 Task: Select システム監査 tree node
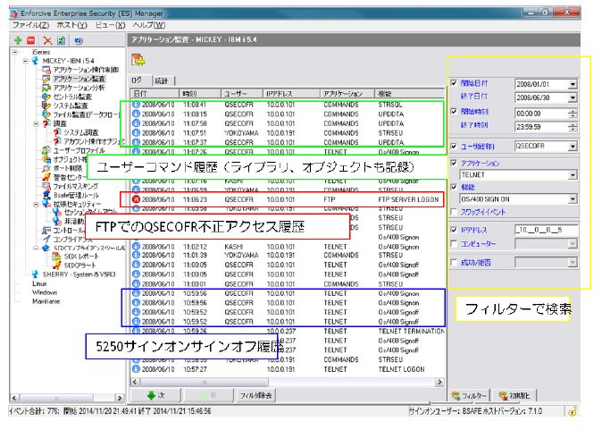[x=71, y=105]
